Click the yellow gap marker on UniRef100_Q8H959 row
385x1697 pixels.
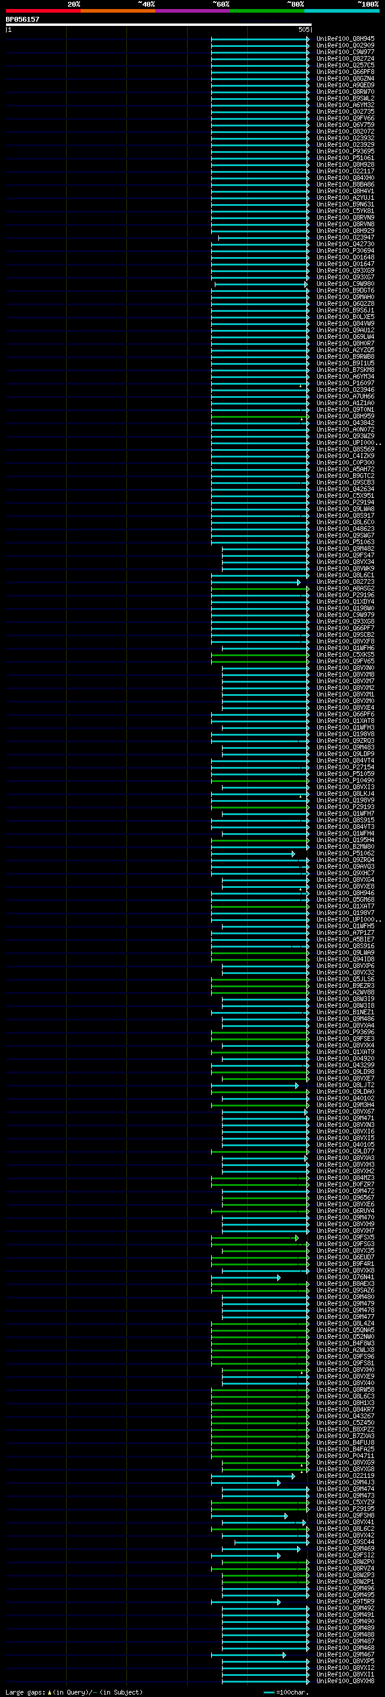pos(302,418)
